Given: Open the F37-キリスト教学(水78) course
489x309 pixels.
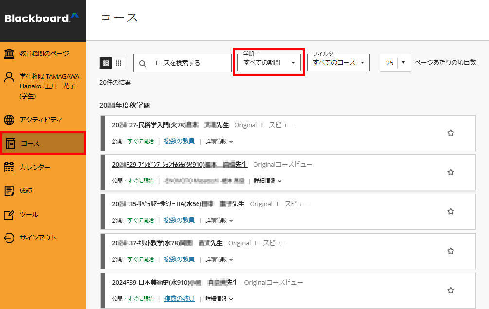Looking at the screenshot, I should point(167,243).
